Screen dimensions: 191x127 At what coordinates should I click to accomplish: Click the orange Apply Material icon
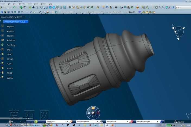[x=138, y=7]
